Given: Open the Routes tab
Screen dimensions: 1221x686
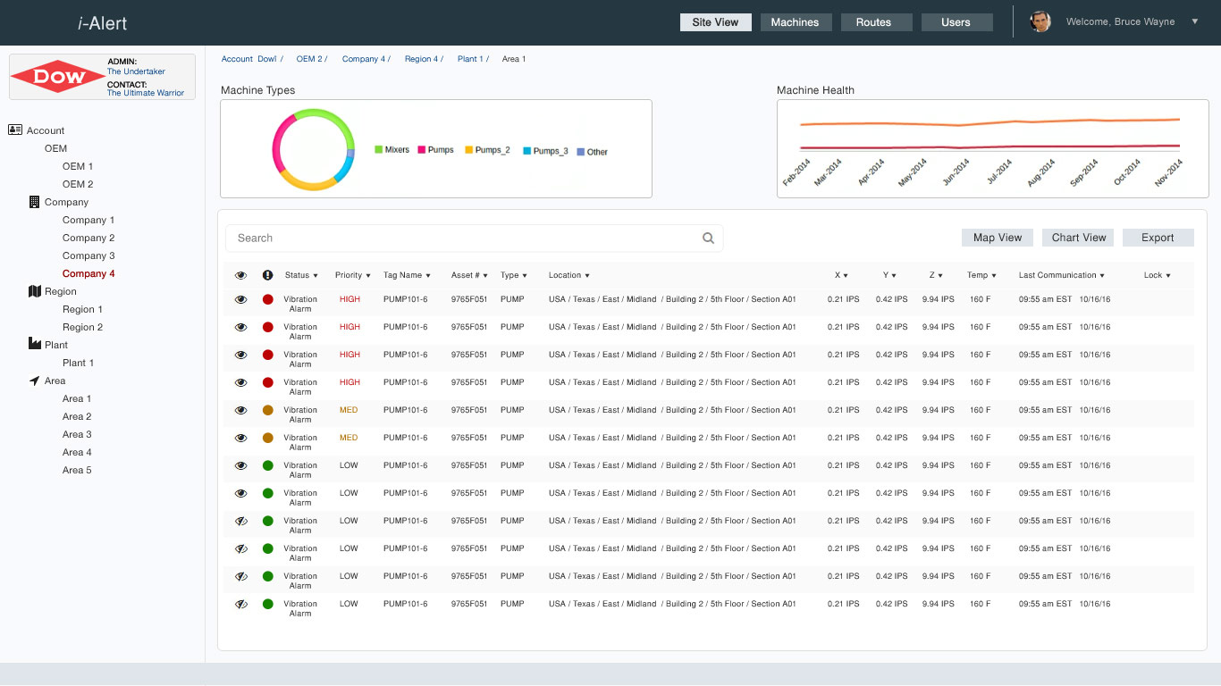Looking at the screenshot, I should pyautogui.click(x=873, y=22).
